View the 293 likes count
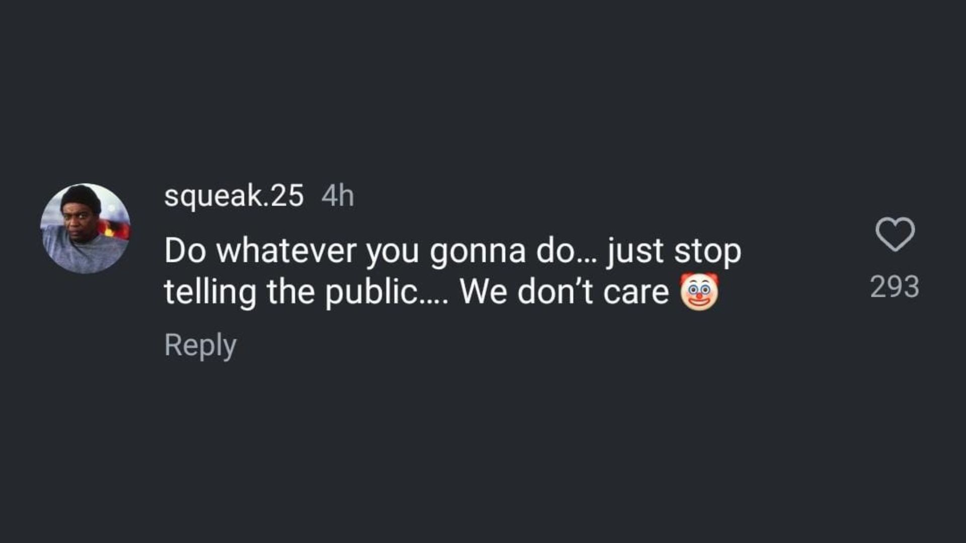966x543 pixels. point(895,287)
